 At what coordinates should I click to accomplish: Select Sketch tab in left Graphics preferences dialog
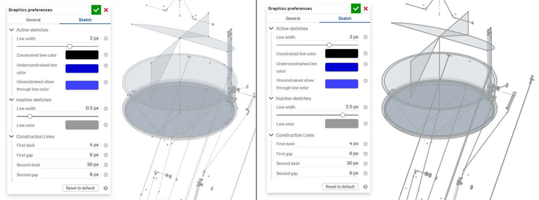pyautogui.click(x=85, y=20)
